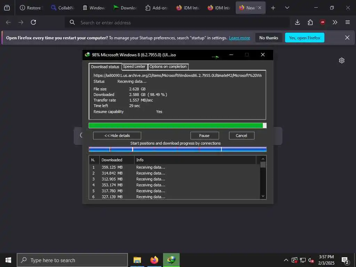The height and width of the screenshot is (267, 356).
Task: Open Options on completion tab
Action: [x=168, y=66]
